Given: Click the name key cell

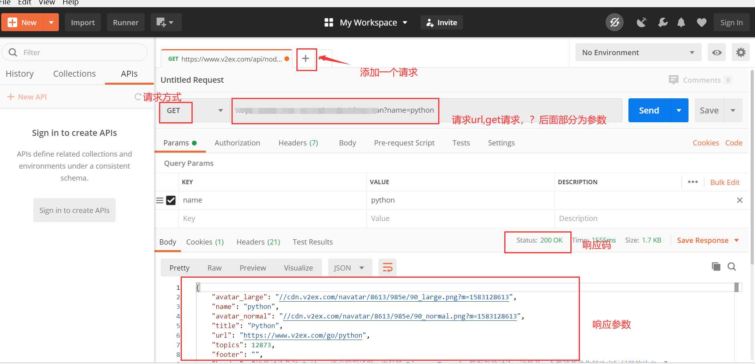Looking at the screenshot, I should [x=272, y=200].
